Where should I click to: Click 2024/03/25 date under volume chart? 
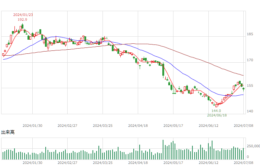[103, 163]
